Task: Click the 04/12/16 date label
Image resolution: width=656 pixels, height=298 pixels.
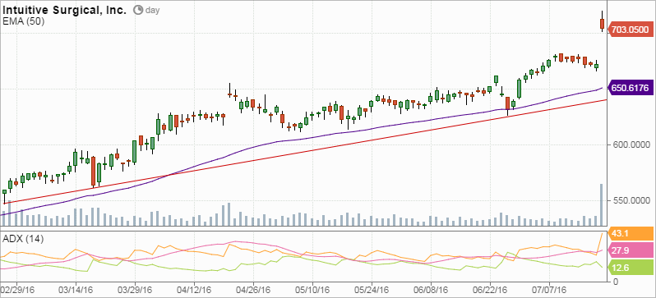Action: click(194, 289)
